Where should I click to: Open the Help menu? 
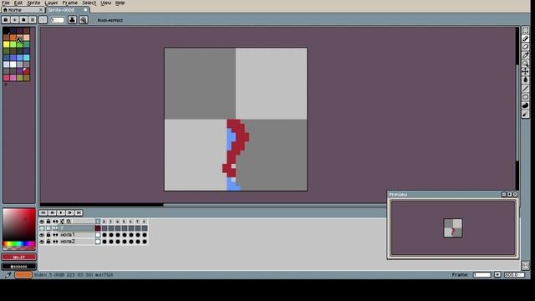click(120, 3)
